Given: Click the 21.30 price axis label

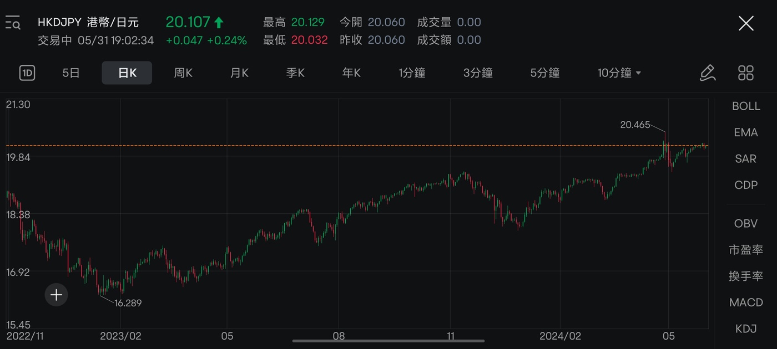Looking at the screenshot, I should tap(18, 105).
